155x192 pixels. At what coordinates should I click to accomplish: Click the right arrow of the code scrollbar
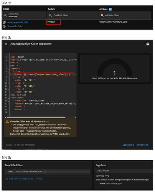pyautogui.click(x=75, y=117)
